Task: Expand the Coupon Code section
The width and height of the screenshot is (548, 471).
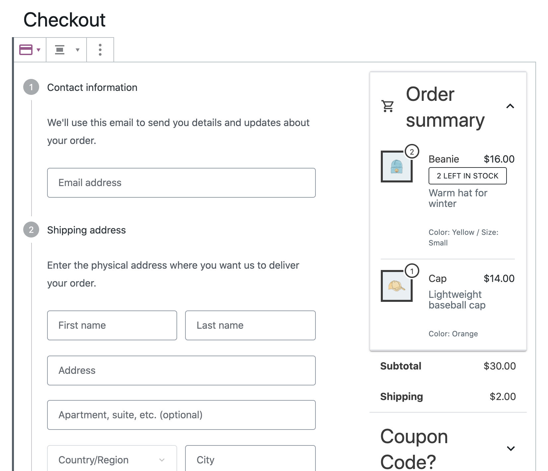Action: [511, 449]
